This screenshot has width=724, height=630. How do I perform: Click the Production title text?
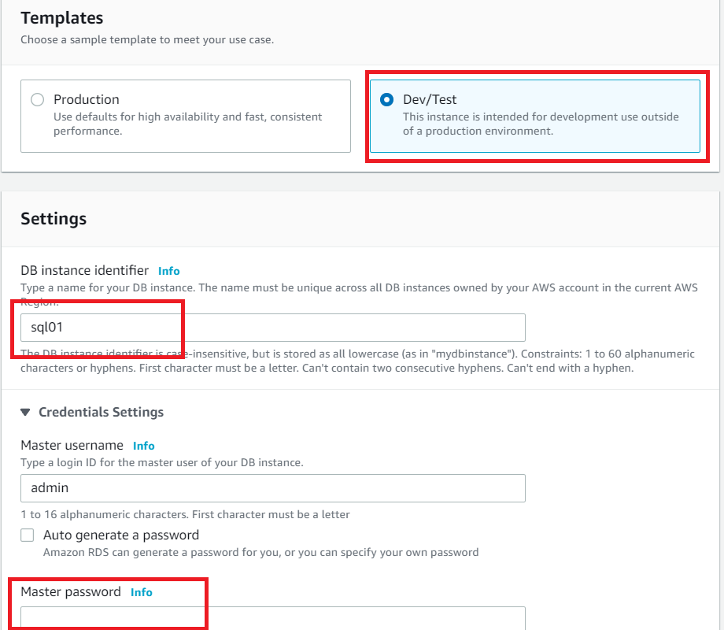87,100
